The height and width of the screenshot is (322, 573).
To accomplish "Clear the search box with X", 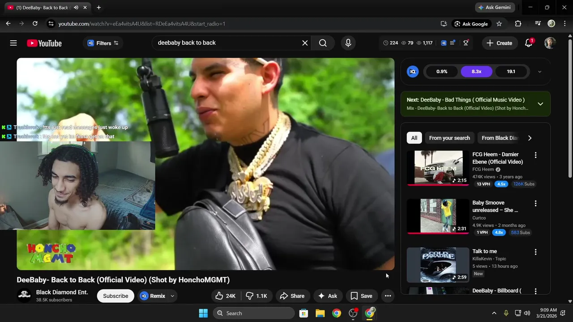I will pos(305,43).
